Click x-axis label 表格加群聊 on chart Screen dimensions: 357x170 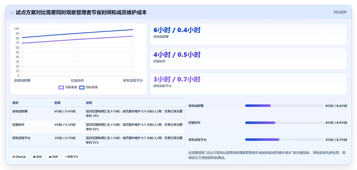(x=22, y=80)
